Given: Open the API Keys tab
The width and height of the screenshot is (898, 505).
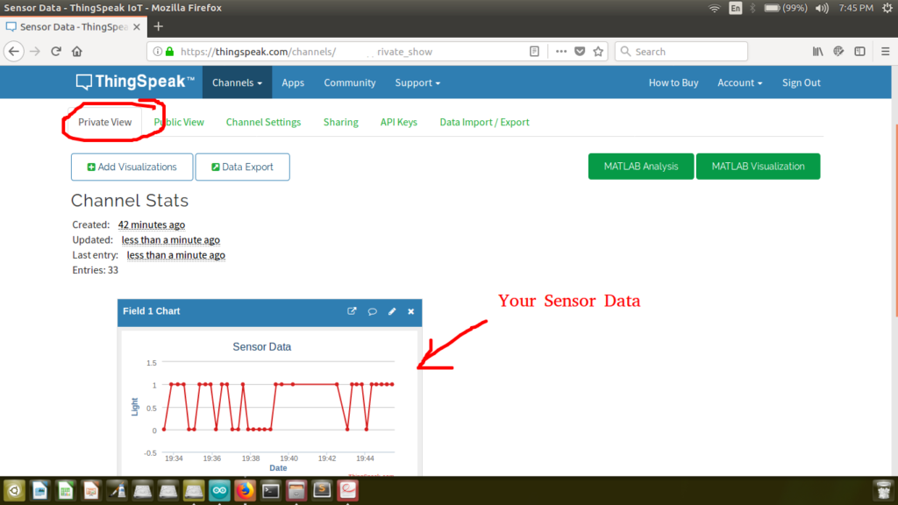Looking at the screenshot, I should 399,122.
